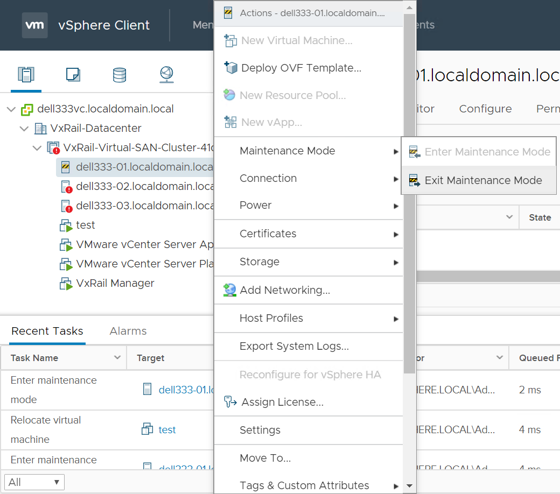The height and width of the screenshot is (494, 560).
Task: Click the Add Networking globe icon
Action: click(x=230, y=290)
